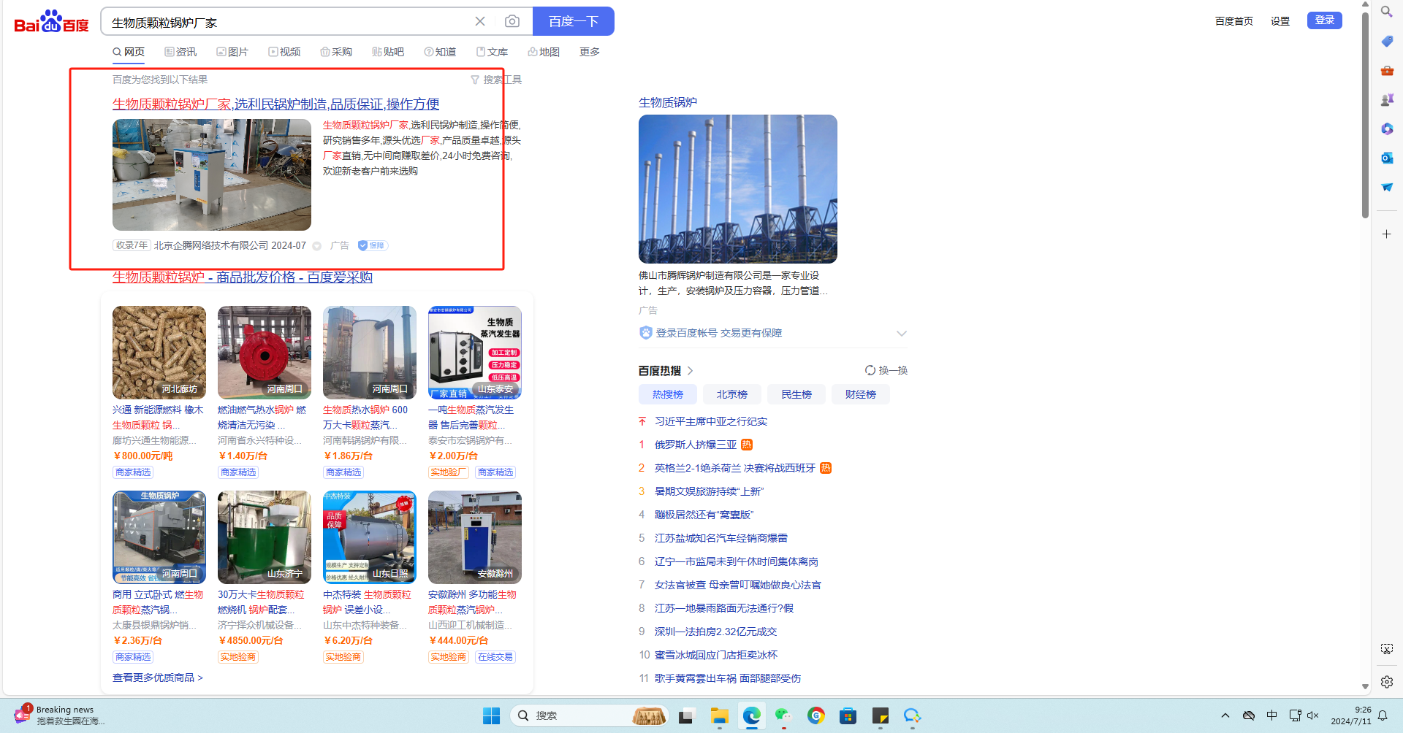1403x733 pixels.
Task: Open the 贴吧 tab
Action: [388, 52]
